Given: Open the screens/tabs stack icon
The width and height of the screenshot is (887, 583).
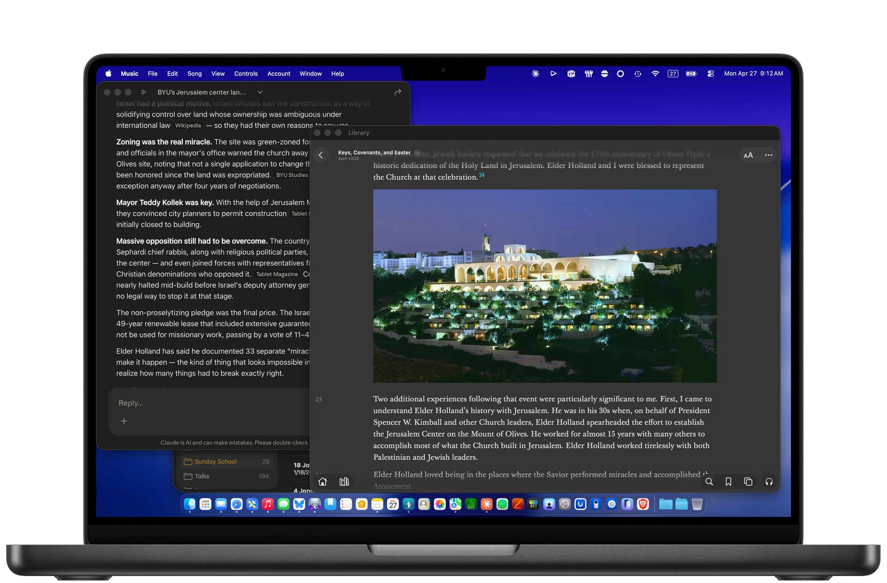Looking at the screenshot, I should (748, 482).
